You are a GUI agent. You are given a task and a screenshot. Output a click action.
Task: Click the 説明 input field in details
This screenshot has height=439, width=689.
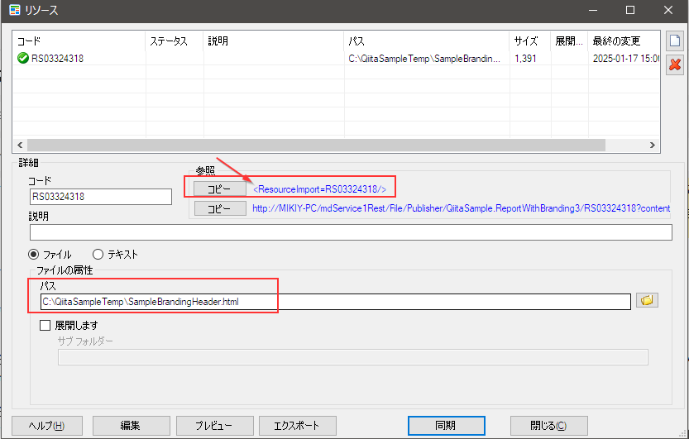pos(351,232)
